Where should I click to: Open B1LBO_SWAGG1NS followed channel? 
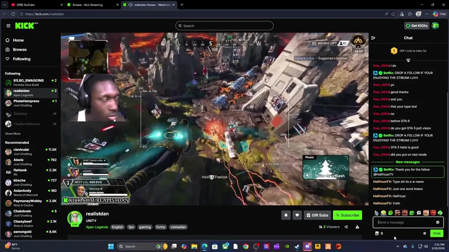31,83
